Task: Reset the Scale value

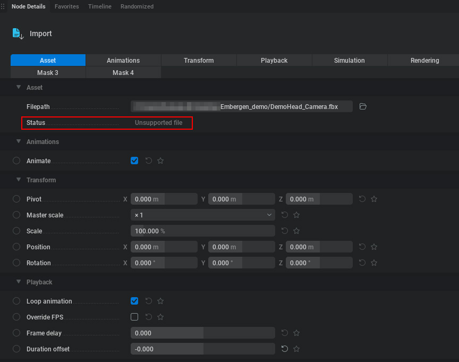Action: pyautogui.click(x=285, y=231)
